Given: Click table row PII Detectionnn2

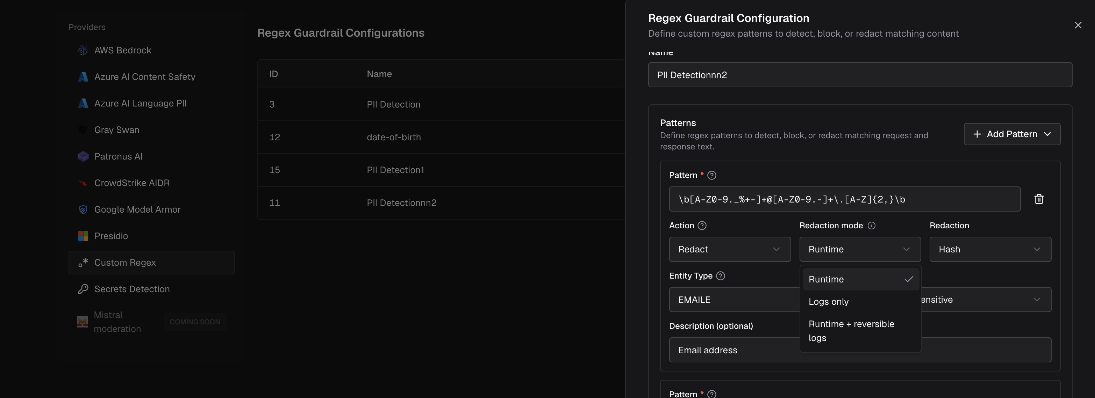Looking at the screenshot, I should [441, 203].
